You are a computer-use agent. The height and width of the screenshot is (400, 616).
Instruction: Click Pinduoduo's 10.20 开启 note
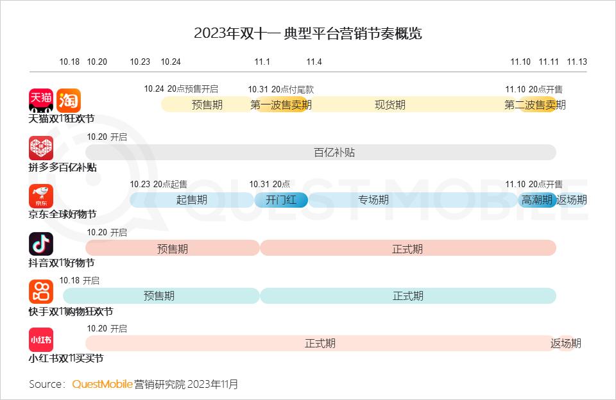coord(107,137)
